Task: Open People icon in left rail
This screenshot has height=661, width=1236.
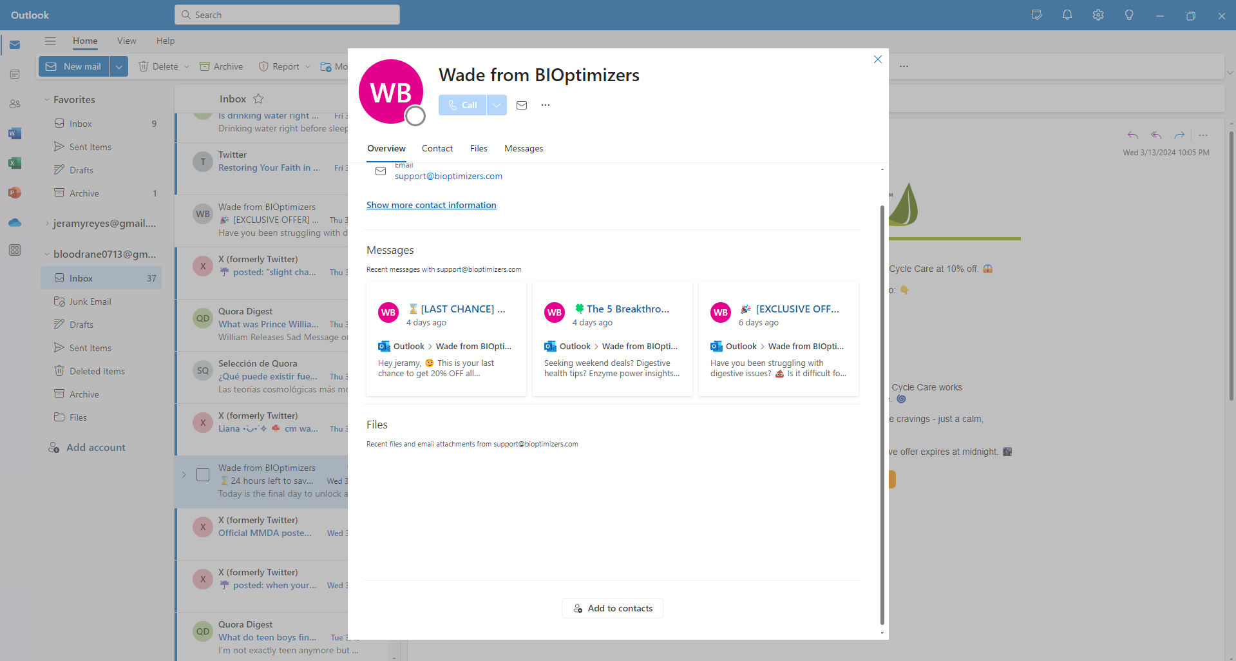Action: 15,104
